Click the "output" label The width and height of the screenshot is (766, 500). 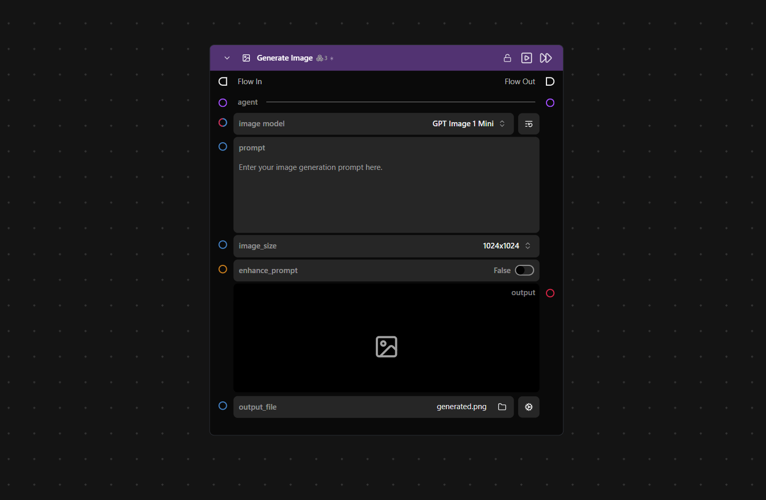click(523, 293)
